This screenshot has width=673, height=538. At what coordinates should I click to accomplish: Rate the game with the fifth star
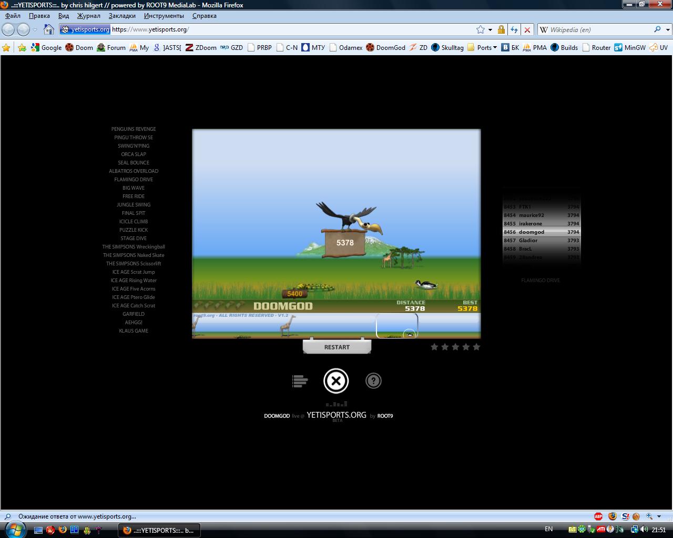[476, 347]
